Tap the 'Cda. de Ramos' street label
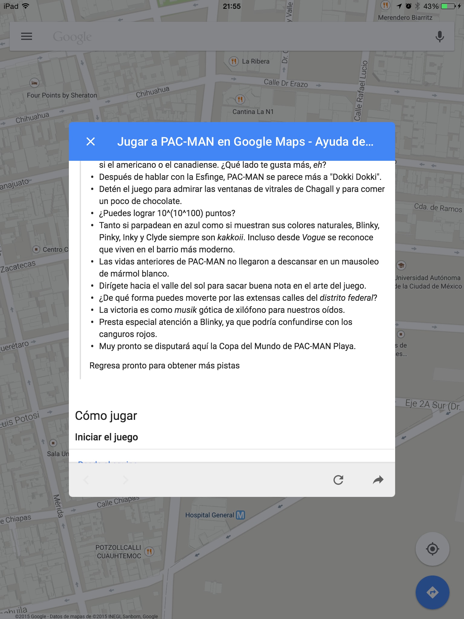The image size is (464, 619). point(438,208)
